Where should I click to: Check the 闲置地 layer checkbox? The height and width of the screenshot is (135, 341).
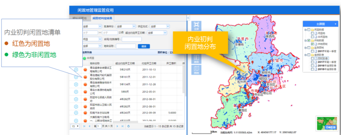click(x=312, y=33)
